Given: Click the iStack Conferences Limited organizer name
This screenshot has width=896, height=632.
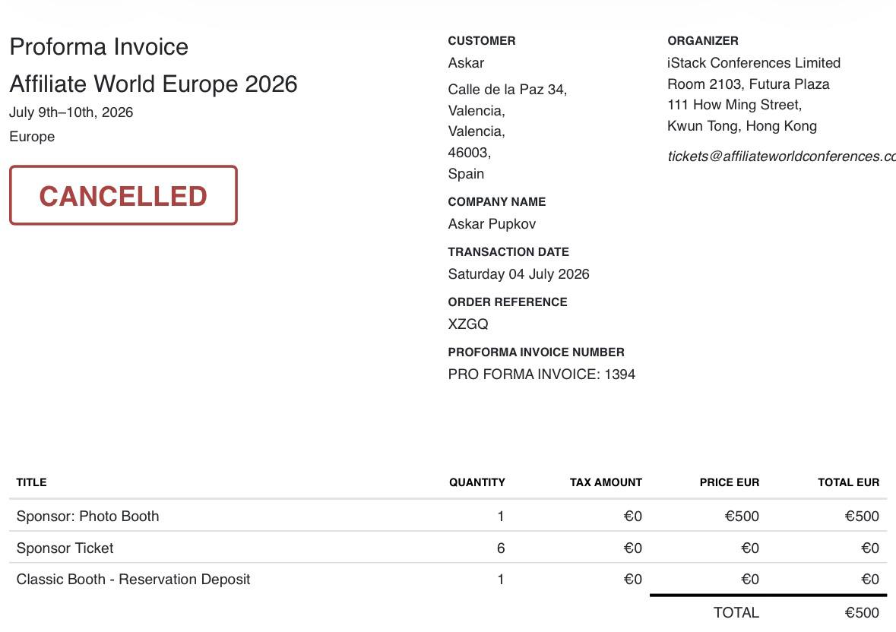Looking at the screenshot, I should pyautogui.click(x=754, y=63).
